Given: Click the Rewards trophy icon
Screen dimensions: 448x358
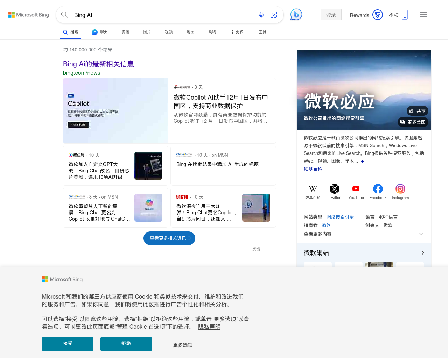Looking at the screenshot, I should point(378,15).
